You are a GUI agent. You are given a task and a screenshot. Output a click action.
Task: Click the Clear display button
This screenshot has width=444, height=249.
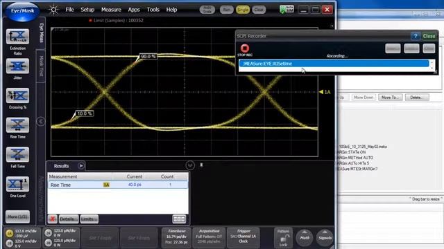click(x=259, y=10)
